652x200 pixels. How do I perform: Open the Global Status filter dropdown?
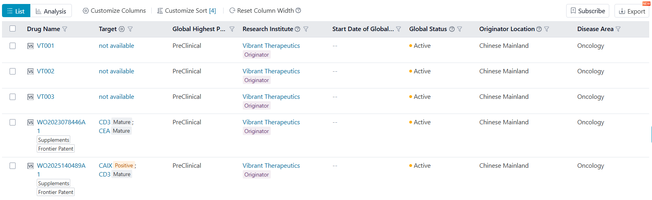tap(460, 29)
